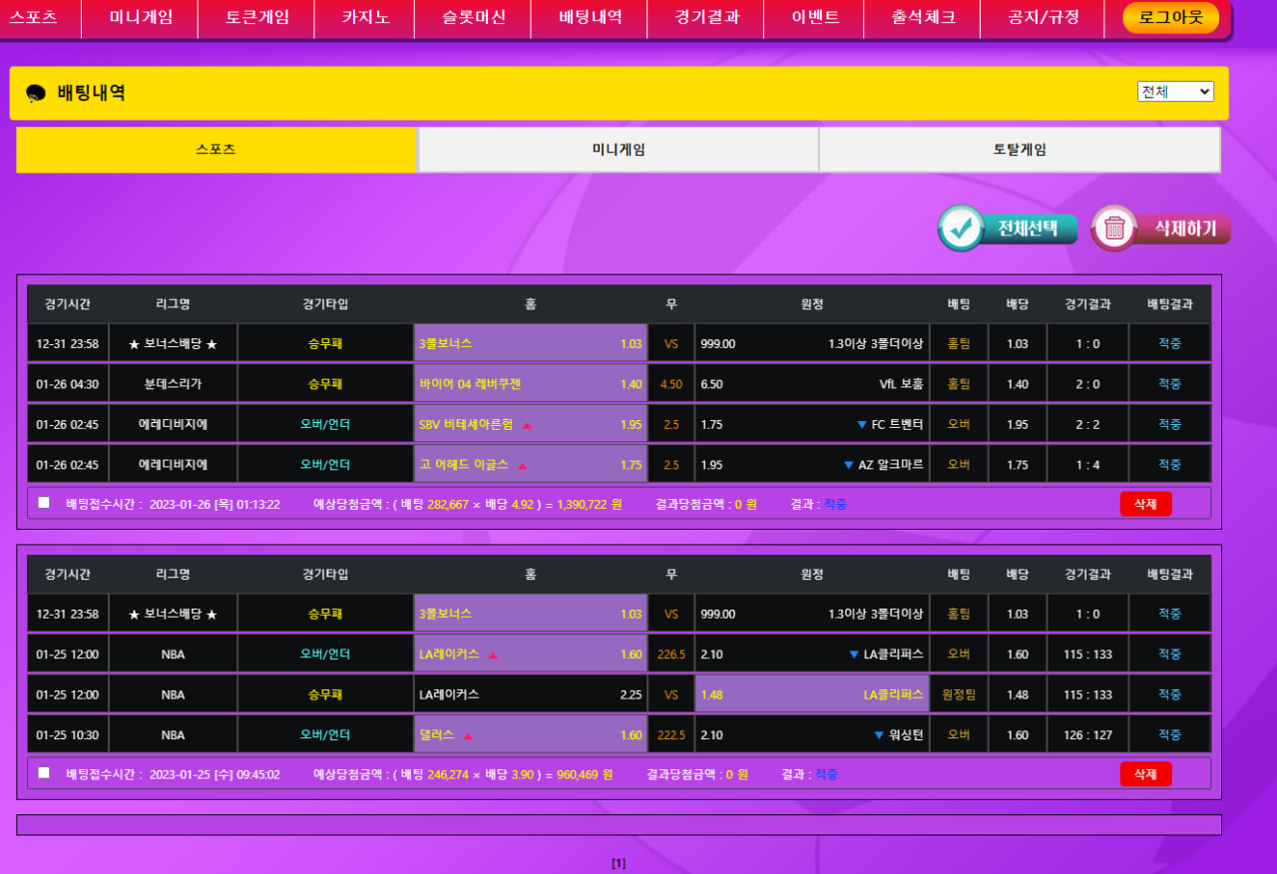Select the 스포츠 history tab

click(216, 150)
